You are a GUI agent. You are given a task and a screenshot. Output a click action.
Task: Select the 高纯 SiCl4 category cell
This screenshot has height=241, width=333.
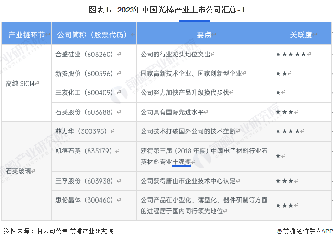coord(26,83)
